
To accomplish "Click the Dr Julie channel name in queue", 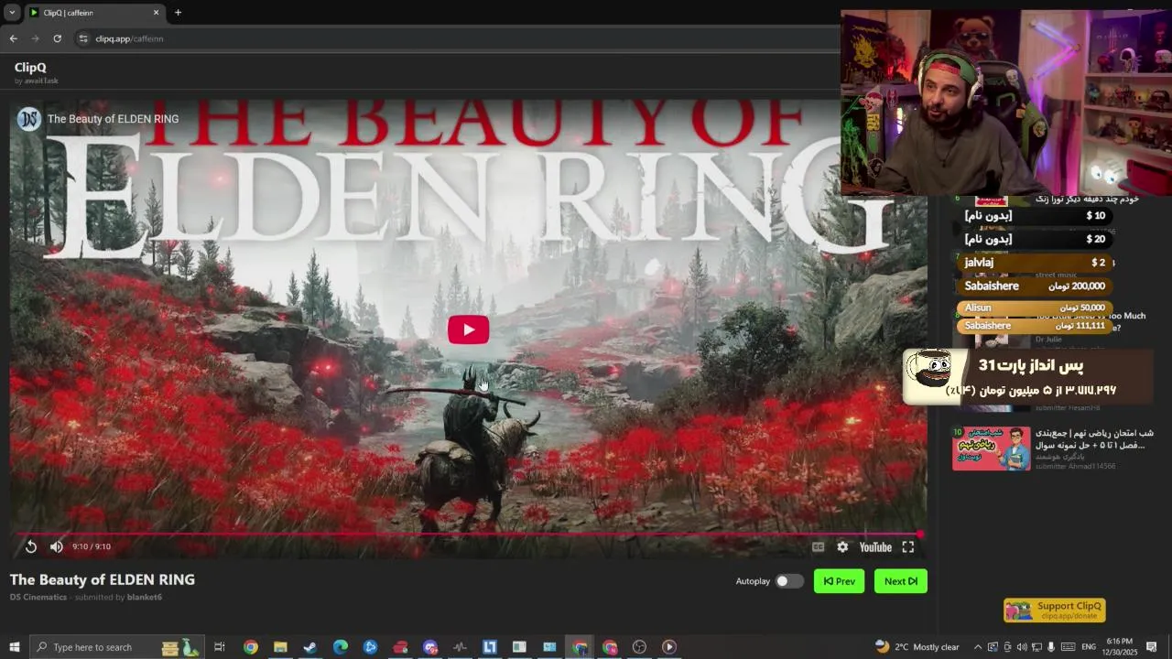I will (1048, 340).
